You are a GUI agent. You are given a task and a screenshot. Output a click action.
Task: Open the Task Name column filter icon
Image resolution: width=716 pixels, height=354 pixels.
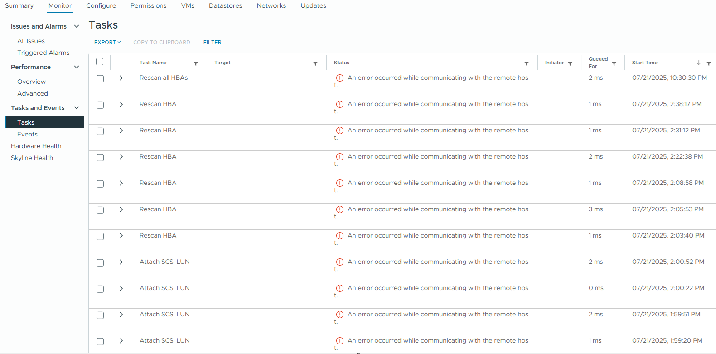(x=196, y=64)
